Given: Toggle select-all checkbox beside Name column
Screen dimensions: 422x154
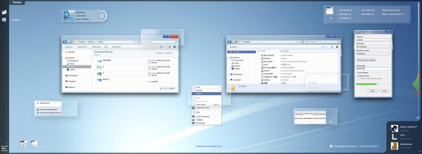Looking at the screenshot, I should (259, 51).
